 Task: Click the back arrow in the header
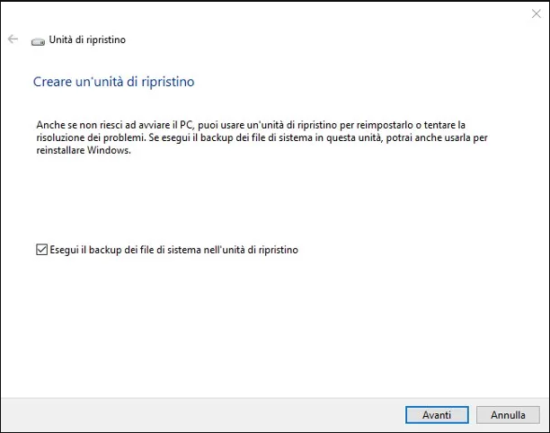coord(13,40)
